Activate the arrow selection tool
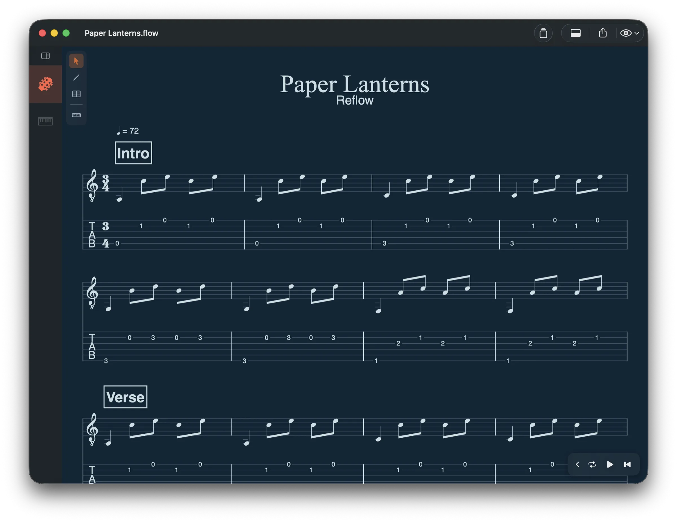Image resolution: width=677 pixels, height=522 pixels. click(76, 61)
